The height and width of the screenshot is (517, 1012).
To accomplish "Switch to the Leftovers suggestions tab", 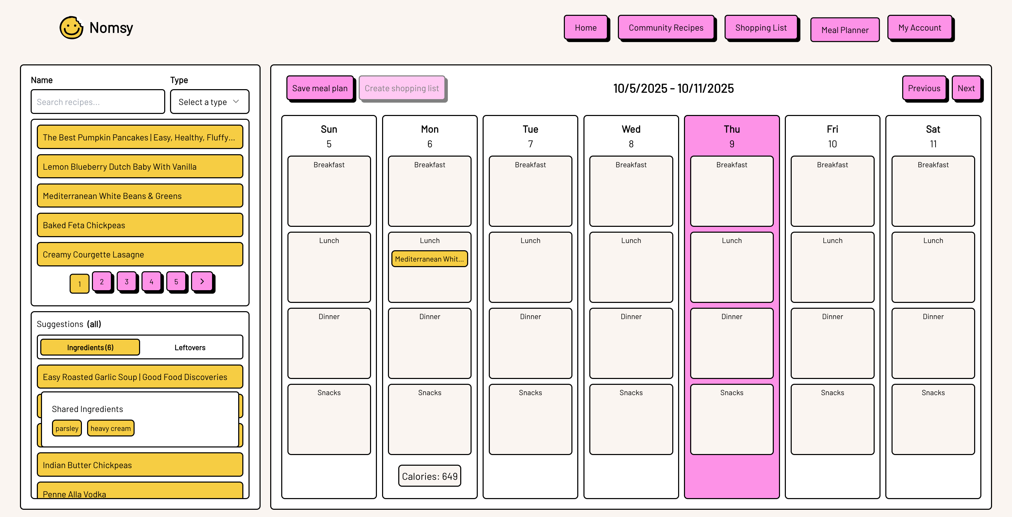I will 190,347.
